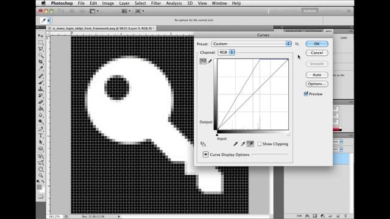Click the Options... button
The image size is (390, 219).
317,84
